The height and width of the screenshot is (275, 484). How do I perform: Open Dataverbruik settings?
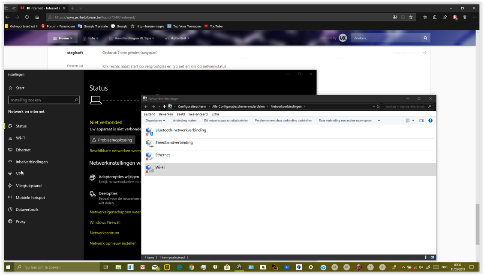click(27, 210)
